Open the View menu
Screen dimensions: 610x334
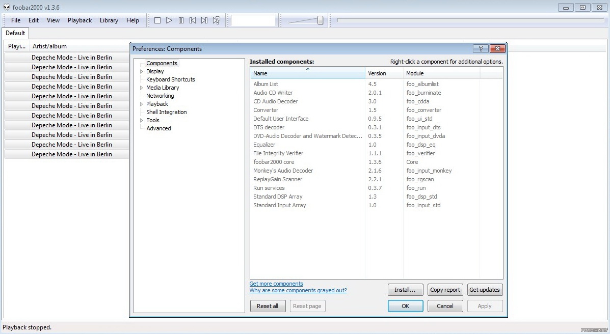[x=54, y=20]
